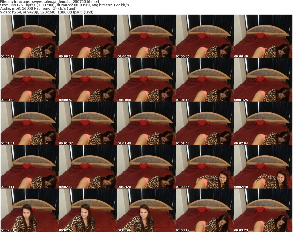Select the thumbnail timestamped 00:00:40

(x=263, y=36)
